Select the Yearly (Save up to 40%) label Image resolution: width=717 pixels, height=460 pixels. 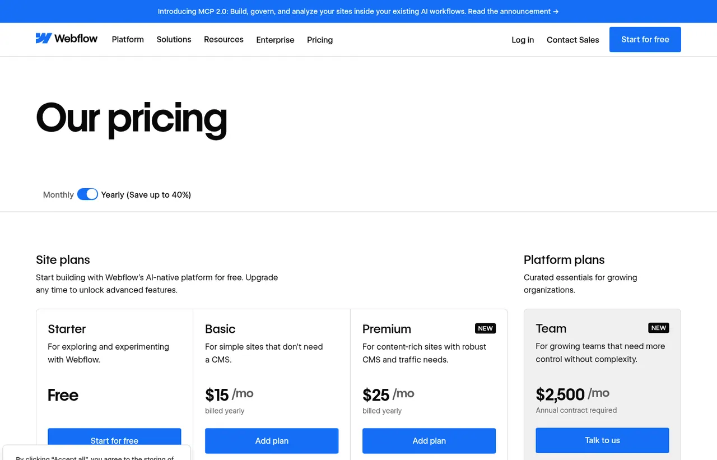pyautogui.click(x=146, y=195)
